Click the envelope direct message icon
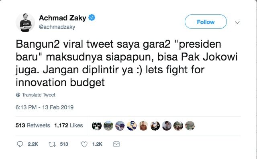 pyautogui.click(x=116, y=144)
